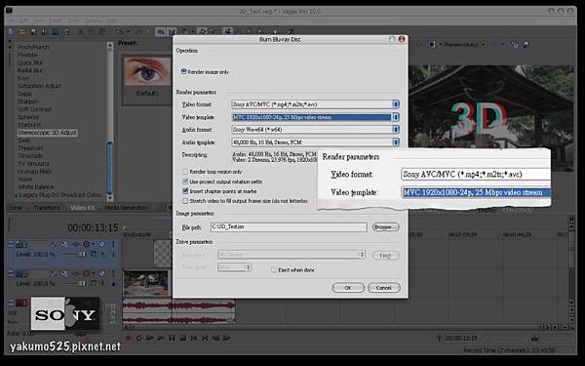Select White Balance effect
The width and height of the screenshot is (585, 366).
(36, 186)
